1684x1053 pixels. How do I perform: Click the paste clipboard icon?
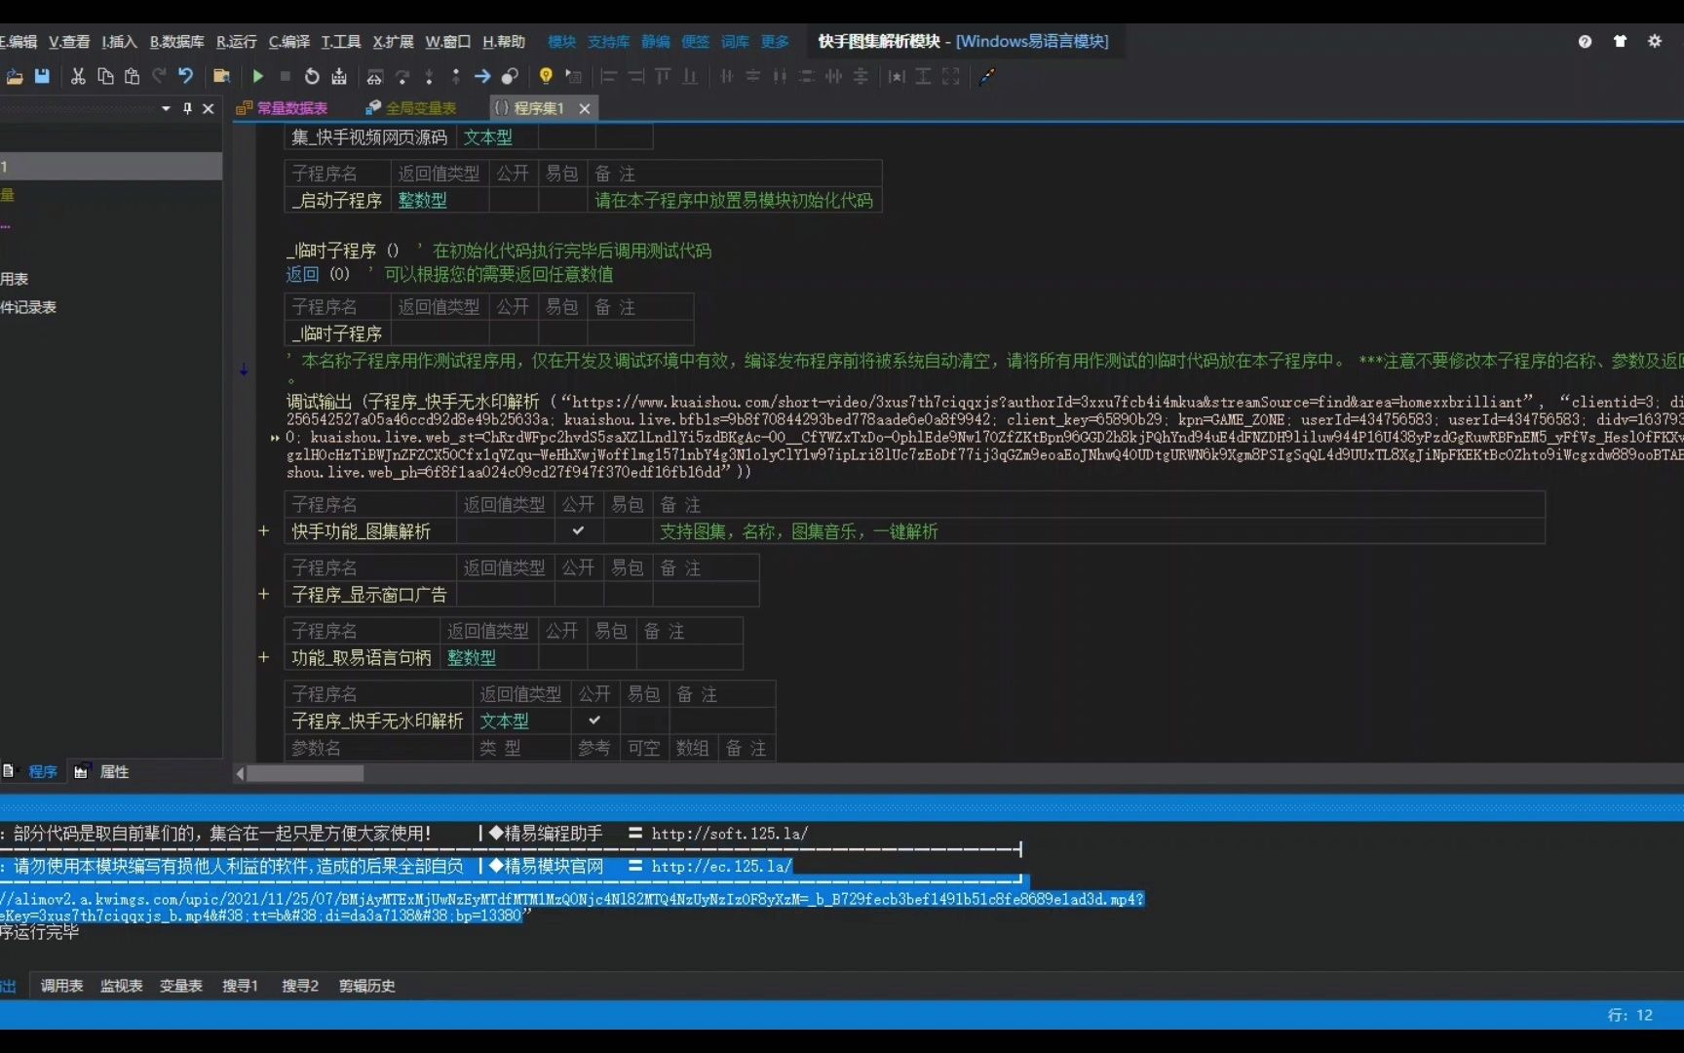132,76
